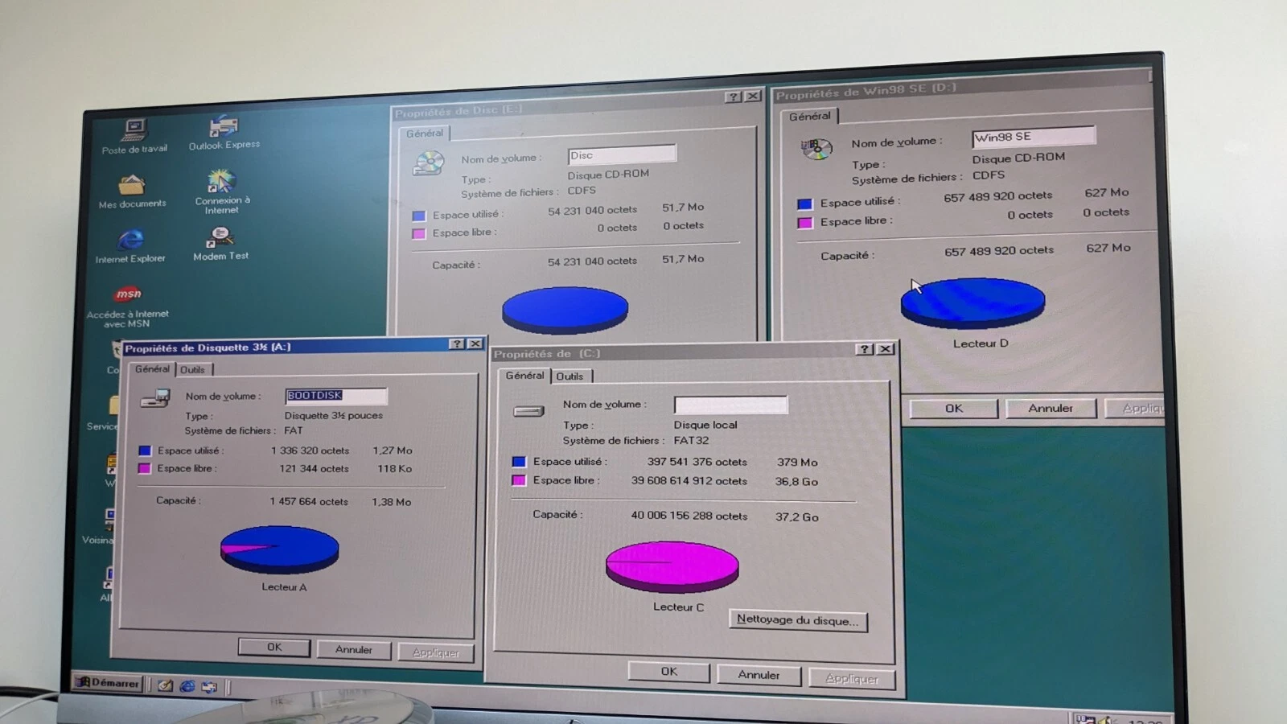Click the CD icon in Win98 SE window
Screen dimensions: 1287x724
[816, 148]
